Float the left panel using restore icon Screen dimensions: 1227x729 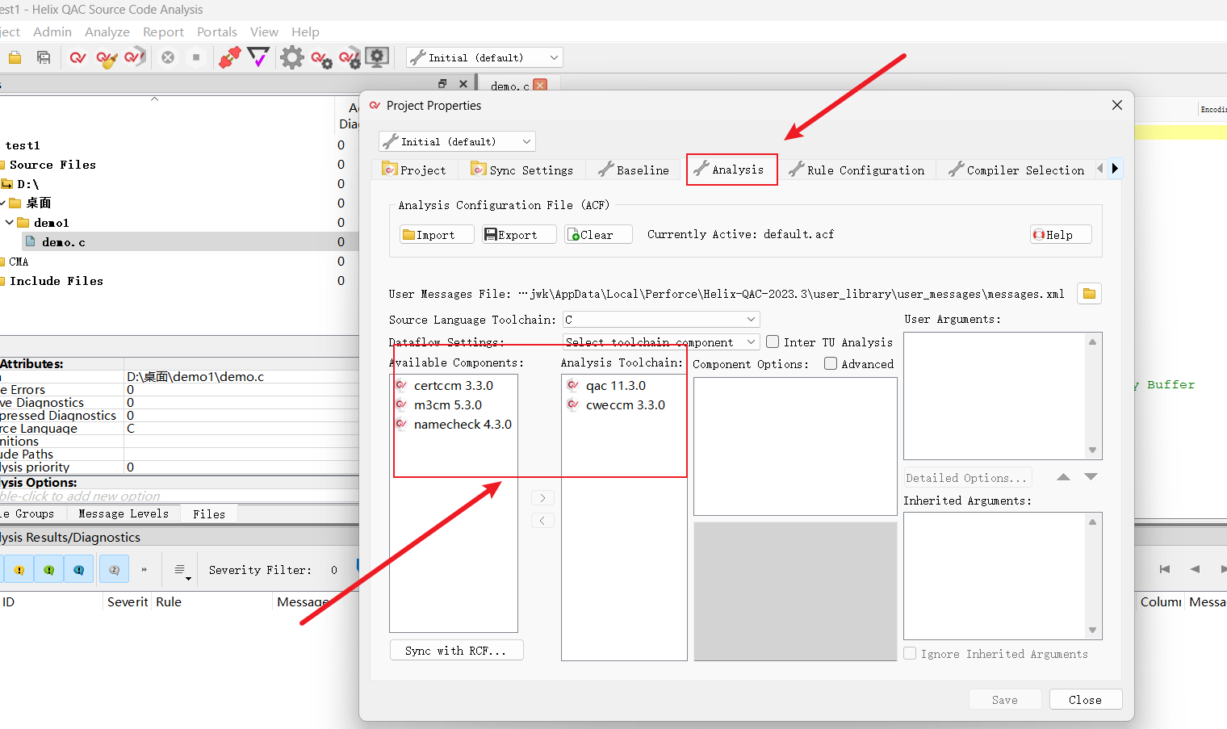(x=442, y=84)
